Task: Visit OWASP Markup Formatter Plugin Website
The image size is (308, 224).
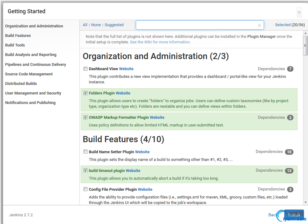Action: (157, 118)
